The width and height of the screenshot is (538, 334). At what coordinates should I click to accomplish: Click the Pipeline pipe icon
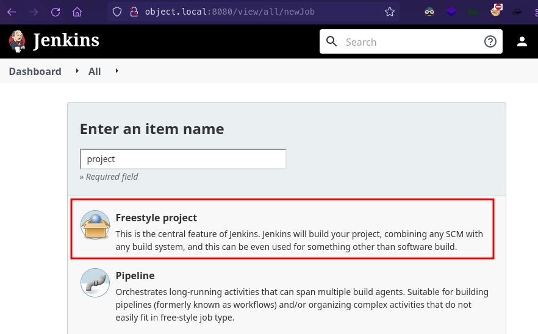(95, 283)
